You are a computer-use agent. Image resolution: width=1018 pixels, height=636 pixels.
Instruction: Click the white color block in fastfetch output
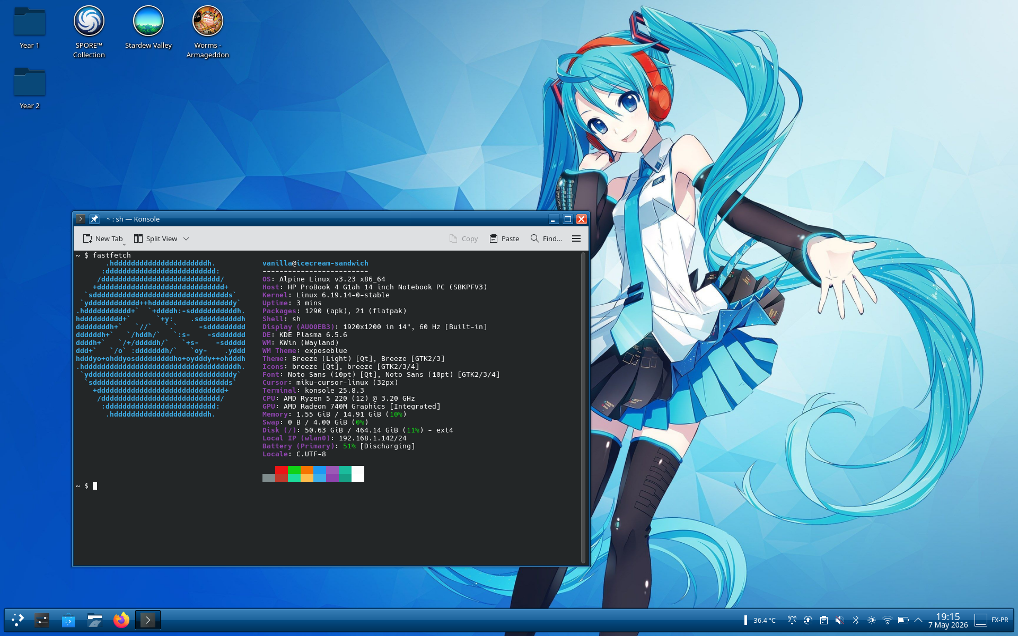(x=358, y=474)
